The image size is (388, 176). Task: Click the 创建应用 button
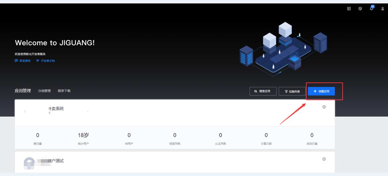point(321,91)
